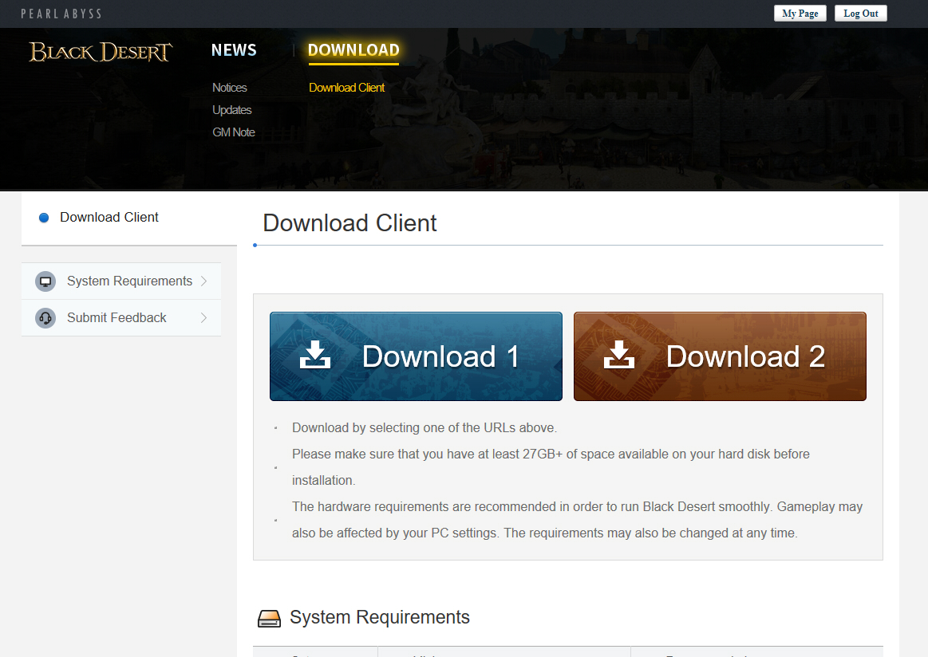Click the Submit Feedback headset icon
Viewport: 928px width, 657px height.
click(x=45, y=317)
